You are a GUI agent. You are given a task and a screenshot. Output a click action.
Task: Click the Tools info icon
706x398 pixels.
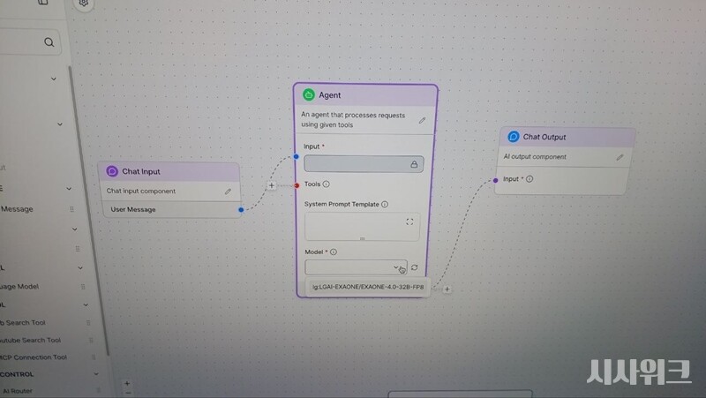click(x=327, y=184)
